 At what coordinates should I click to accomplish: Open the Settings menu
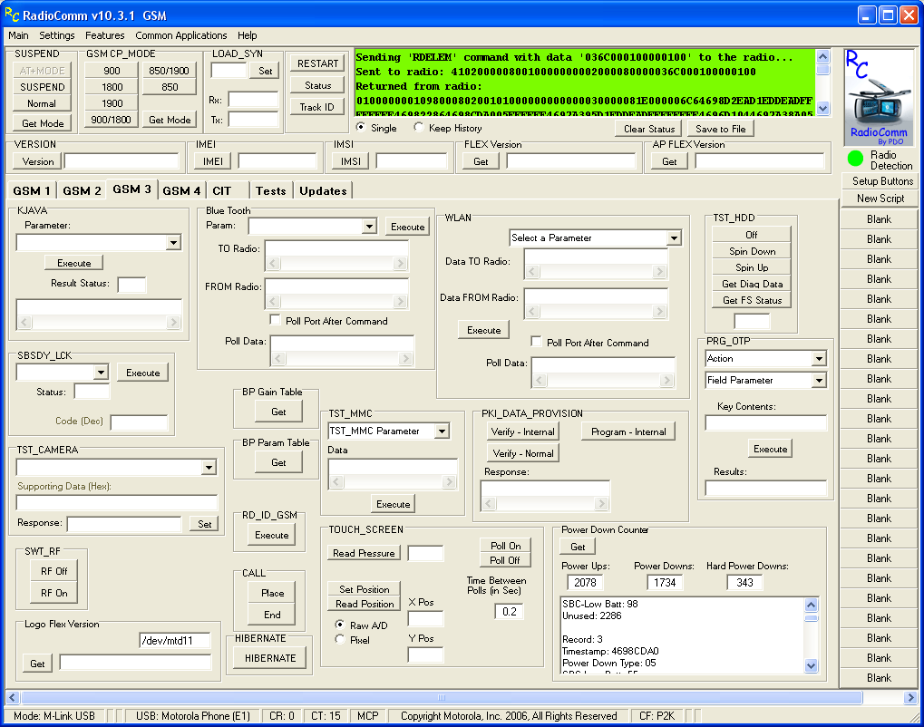(x=57, y=35)
